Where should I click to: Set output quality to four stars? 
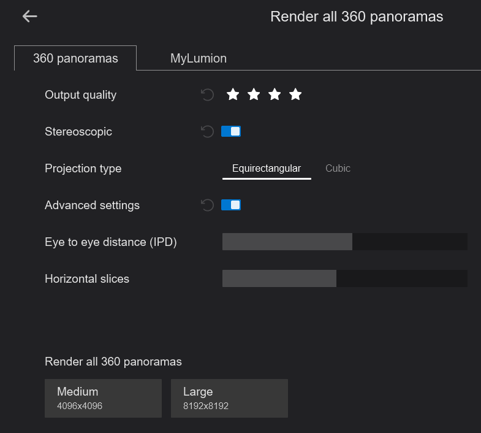click(295, 94)
